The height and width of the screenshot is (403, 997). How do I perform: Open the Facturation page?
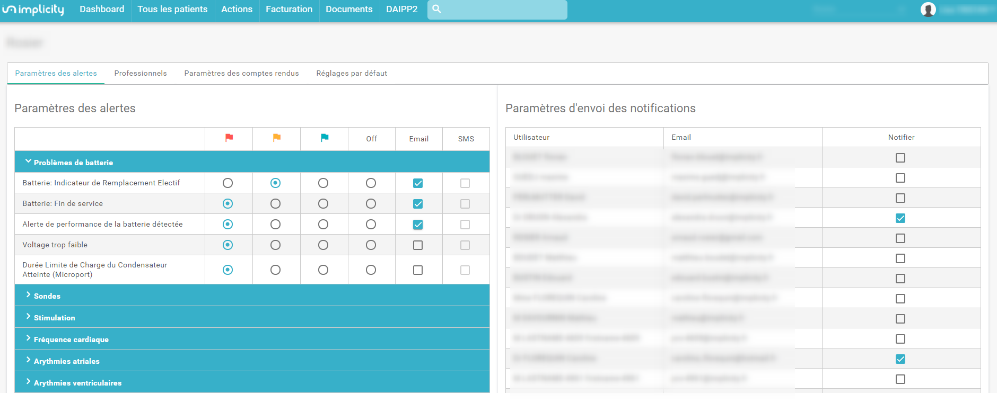289,10
